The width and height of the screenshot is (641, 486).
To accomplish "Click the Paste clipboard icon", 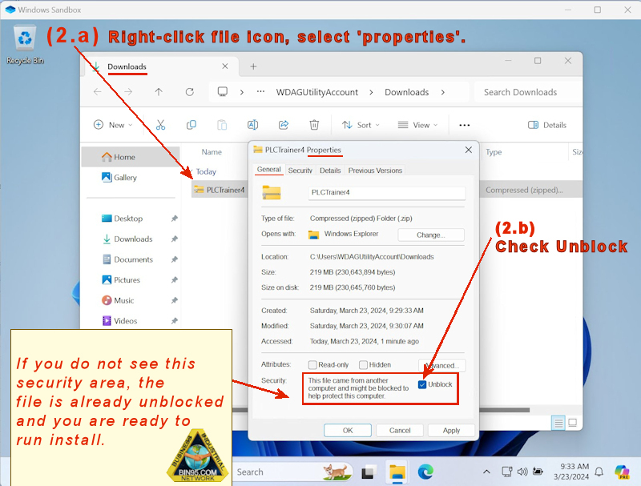I will 222,125.
